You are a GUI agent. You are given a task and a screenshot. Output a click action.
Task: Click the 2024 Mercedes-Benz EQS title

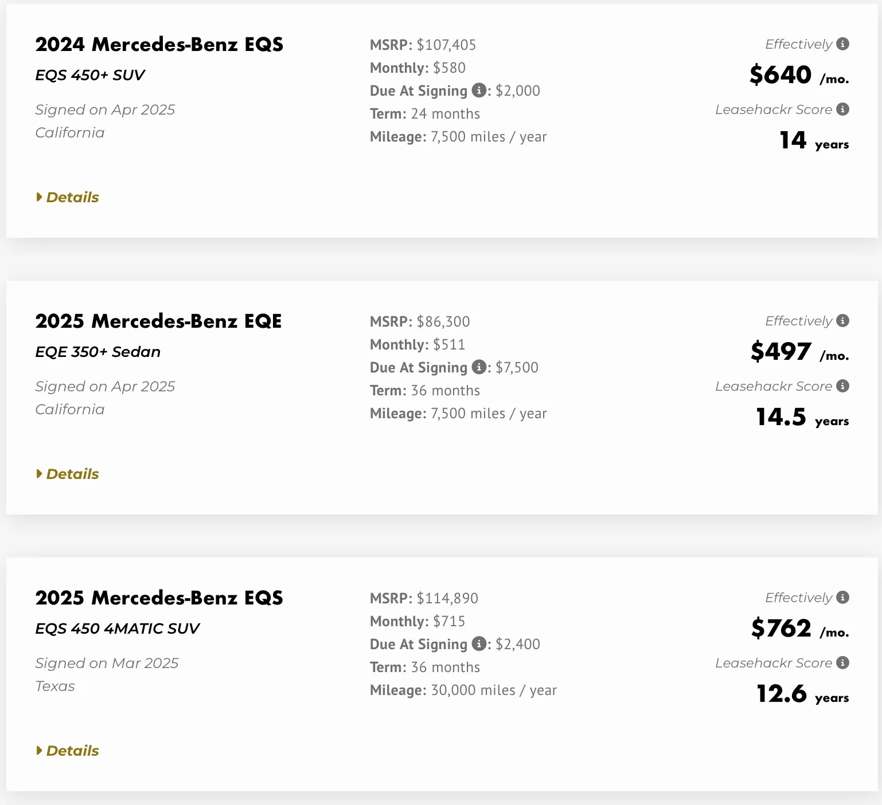coord(159,45)
